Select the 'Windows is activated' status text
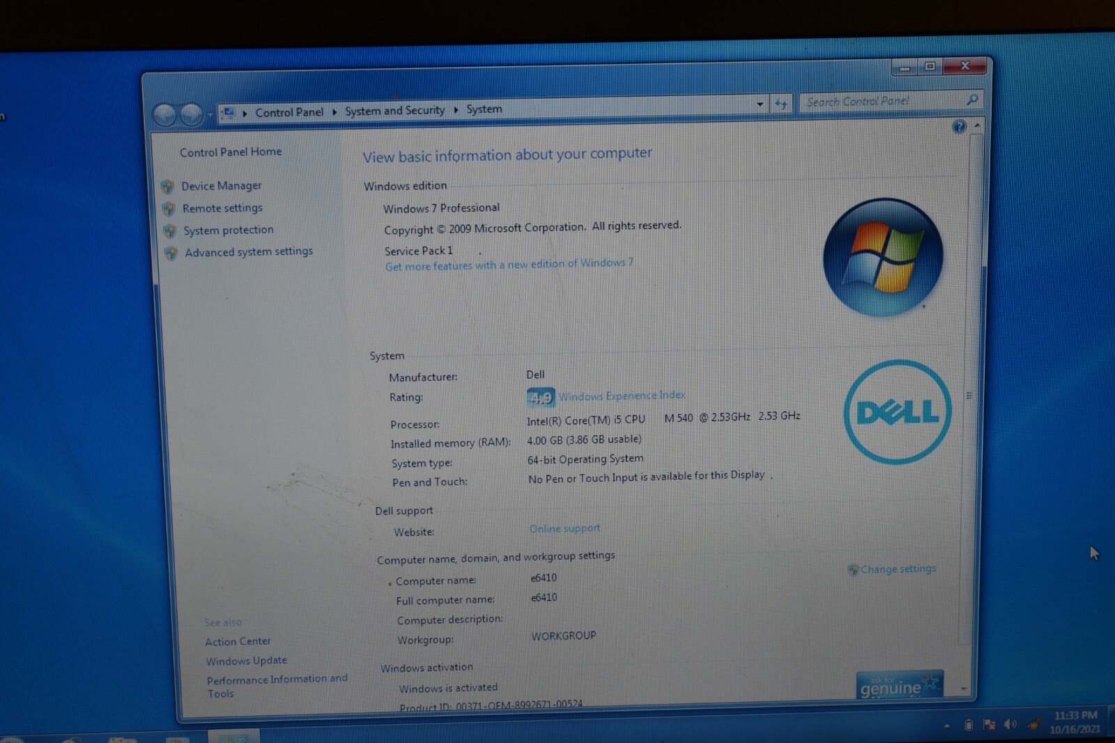This screenshot has height=743, width=1115. point(448,689)
